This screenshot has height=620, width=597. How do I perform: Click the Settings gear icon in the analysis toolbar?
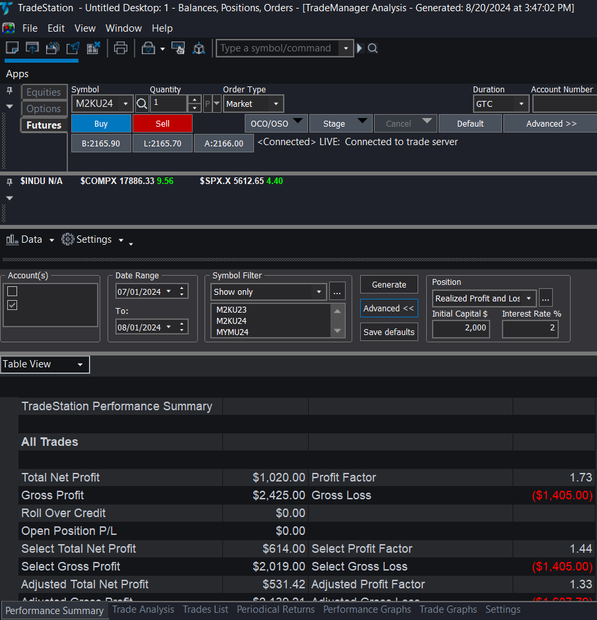click(x=67, y=239)
